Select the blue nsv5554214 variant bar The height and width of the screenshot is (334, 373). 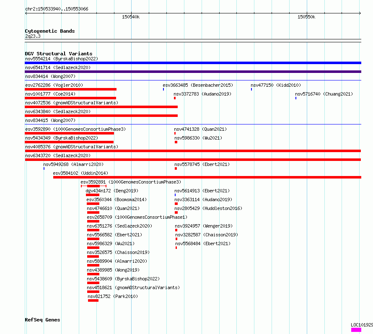tap(193, 63)
